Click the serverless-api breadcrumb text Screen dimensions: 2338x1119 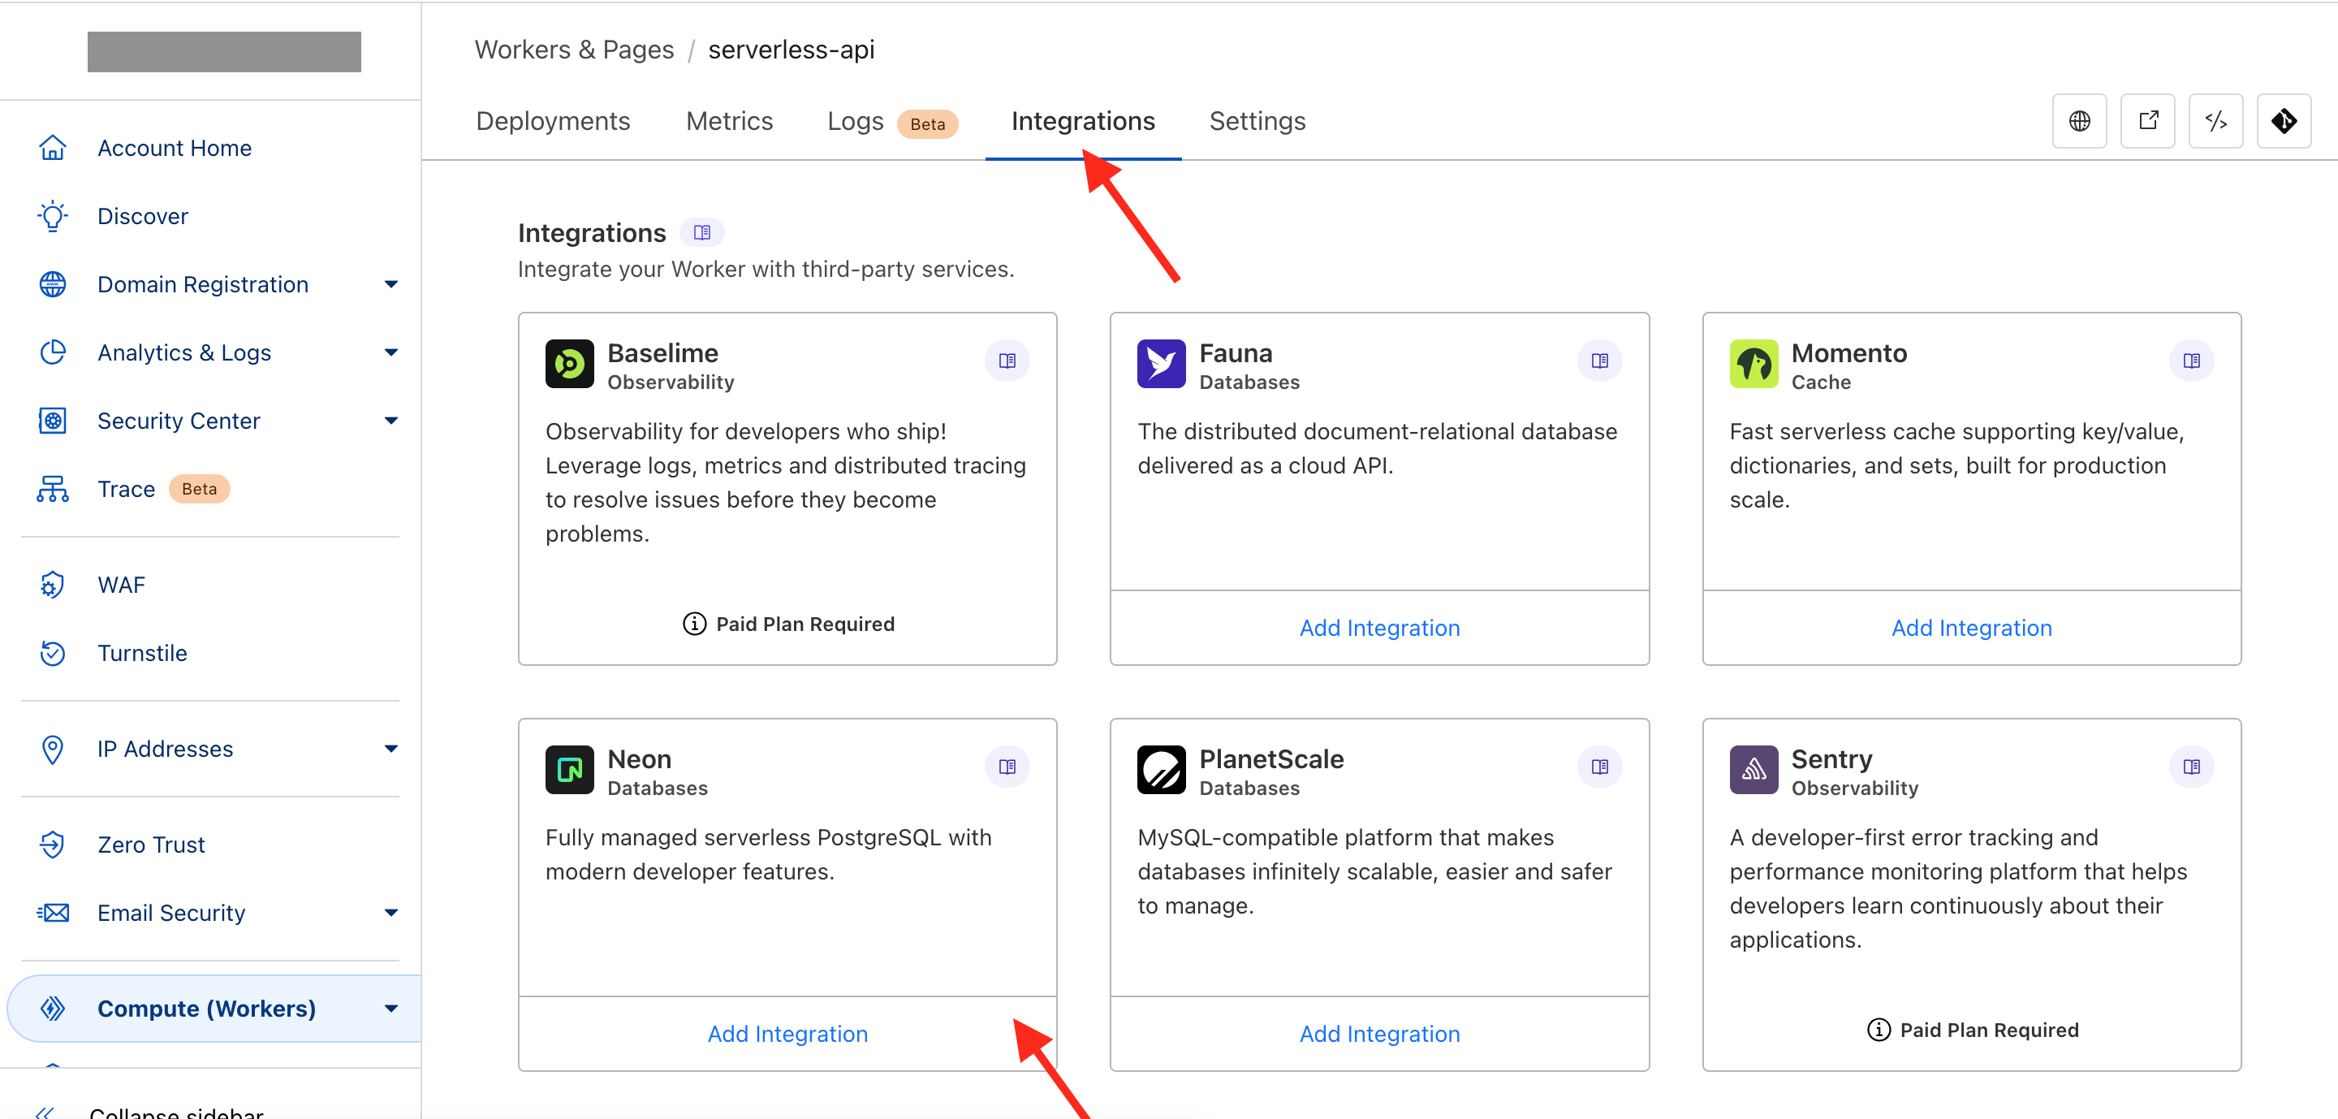pos(791,49)
